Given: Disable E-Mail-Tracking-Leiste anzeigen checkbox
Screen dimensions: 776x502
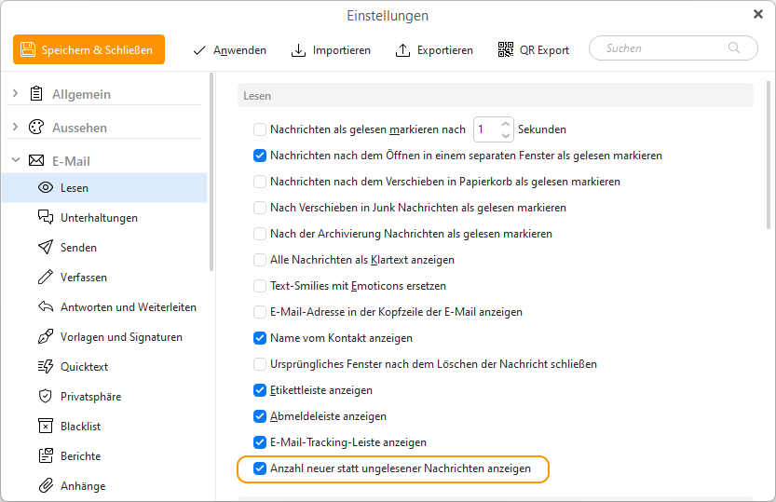Looking at the screenshot, I should click(260, 442).
